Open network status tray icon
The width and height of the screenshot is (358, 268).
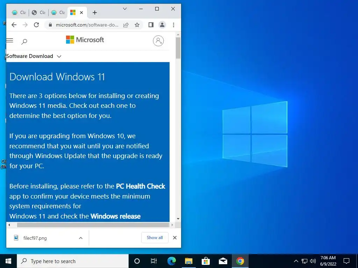305,261
